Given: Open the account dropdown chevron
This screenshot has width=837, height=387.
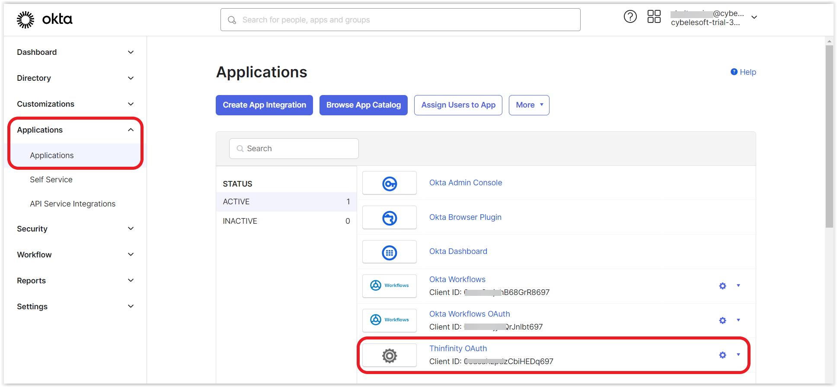Looking at the screenshot, I should tap(754, 17).
